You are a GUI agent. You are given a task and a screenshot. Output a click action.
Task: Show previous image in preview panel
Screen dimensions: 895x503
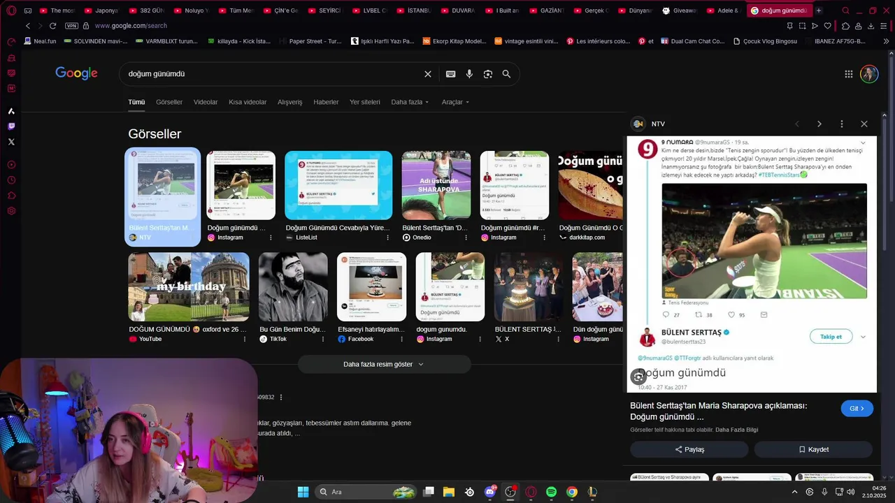pos(797,124)
